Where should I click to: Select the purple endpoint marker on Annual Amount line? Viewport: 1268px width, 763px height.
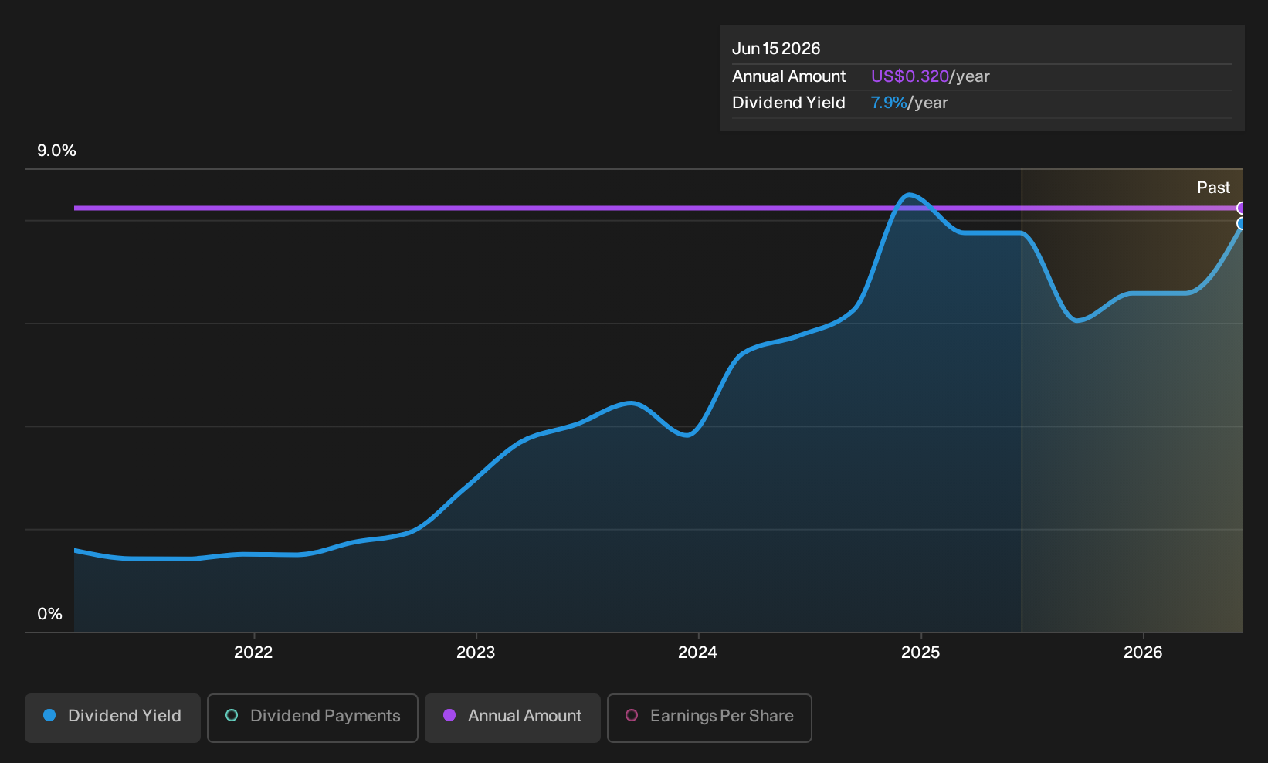point(1241,208)
